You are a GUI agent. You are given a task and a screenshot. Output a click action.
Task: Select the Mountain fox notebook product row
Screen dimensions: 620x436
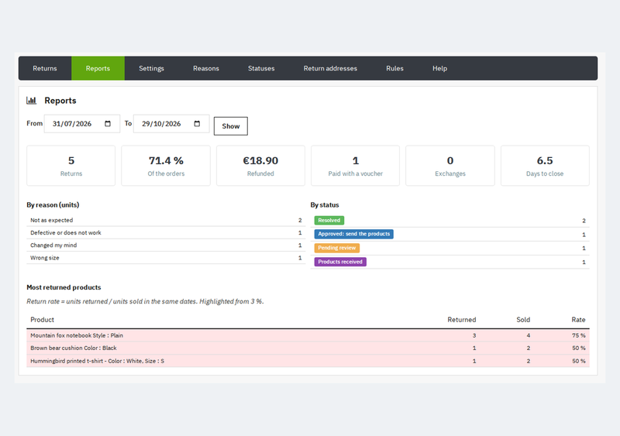[x=308, y=335]
